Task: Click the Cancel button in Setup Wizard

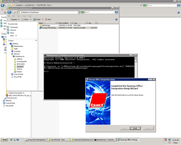Action: click(x=148, y=128)
